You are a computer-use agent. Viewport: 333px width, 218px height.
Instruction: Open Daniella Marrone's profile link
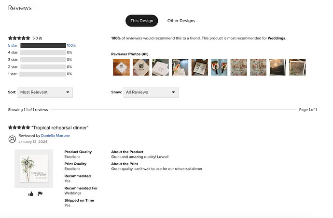(55, 136)
